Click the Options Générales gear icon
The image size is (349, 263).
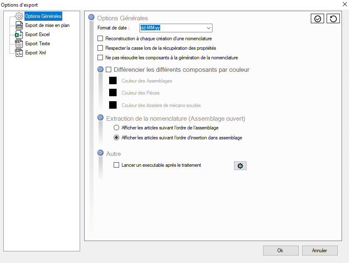pyautogui.click(x=19, y=17)
